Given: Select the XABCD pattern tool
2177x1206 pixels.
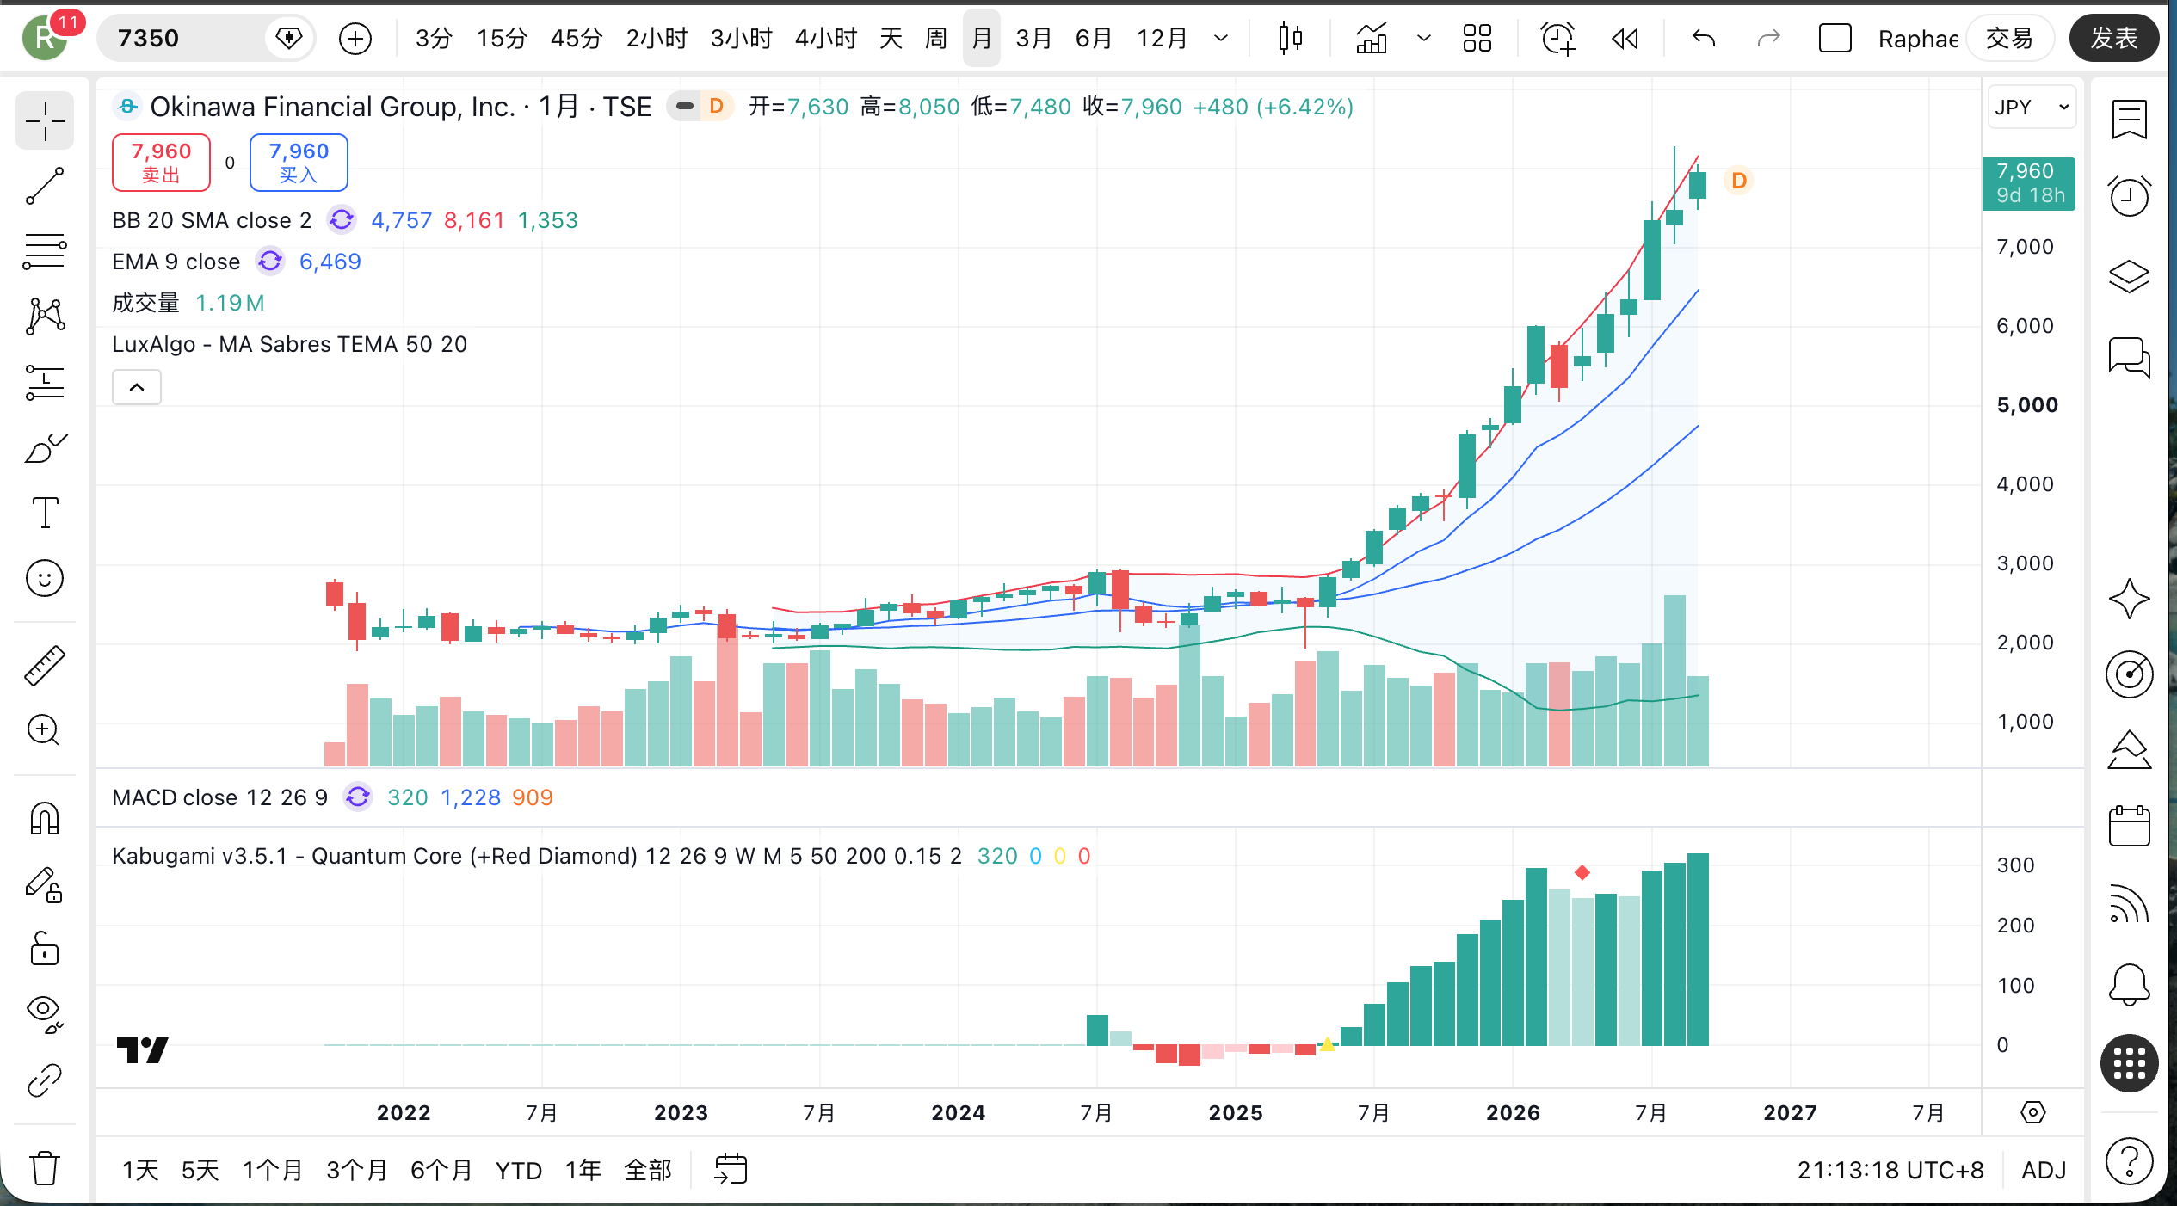Looking at the screenshot, I should (45, 317).
